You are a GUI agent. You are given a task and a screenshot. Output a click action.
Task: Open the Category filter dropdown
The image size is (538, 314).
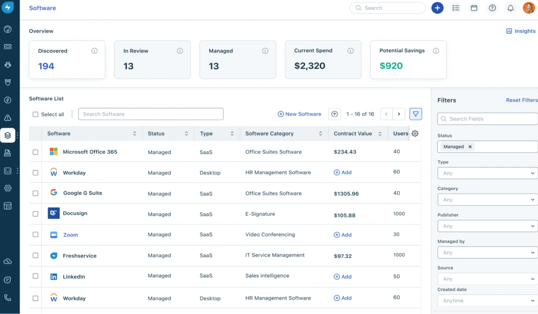(487, 199)
